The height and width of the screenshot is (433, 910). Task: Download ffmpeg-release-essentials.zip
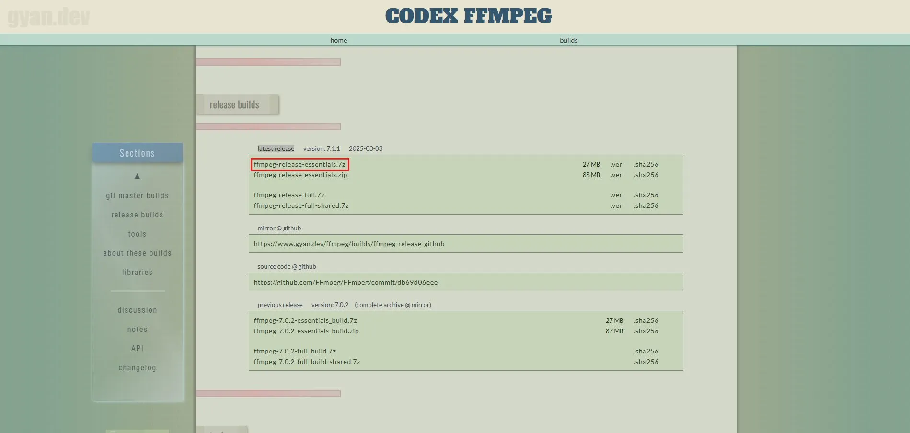pos(300,175)
